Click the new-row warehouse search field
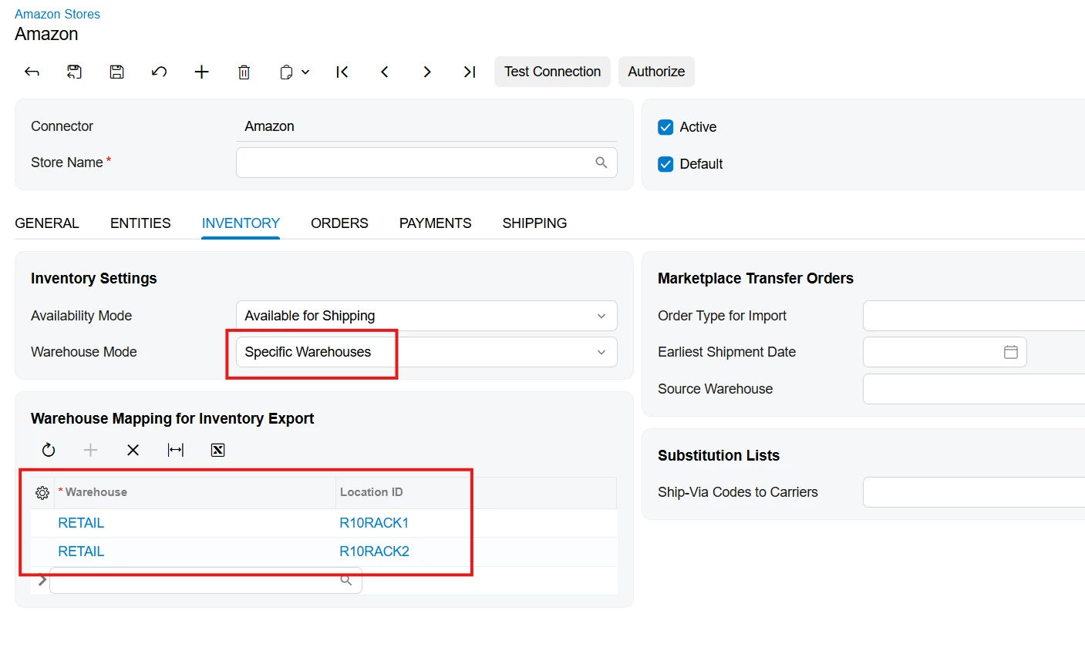Viewport: 1085px width, 647px height. pyautogui.click(x=206, y=581)
